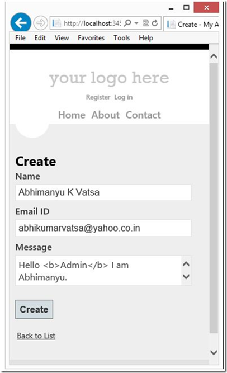Screen dimensions: 227x373
Task: Click the page scrollbar down arrow
Action: [214, 352]
